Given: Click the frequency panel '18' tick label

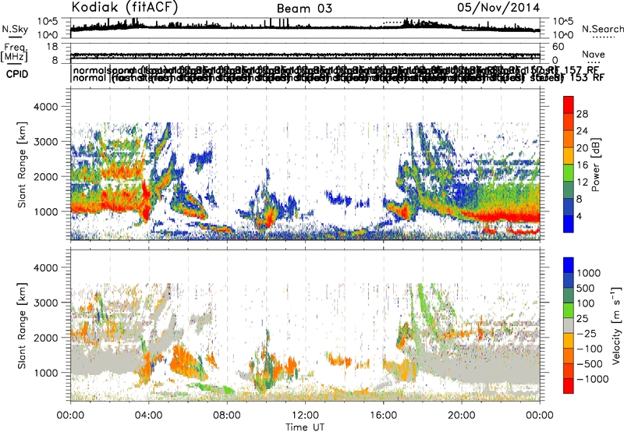Looking at the screenshot, I should (x=52, y=47).
